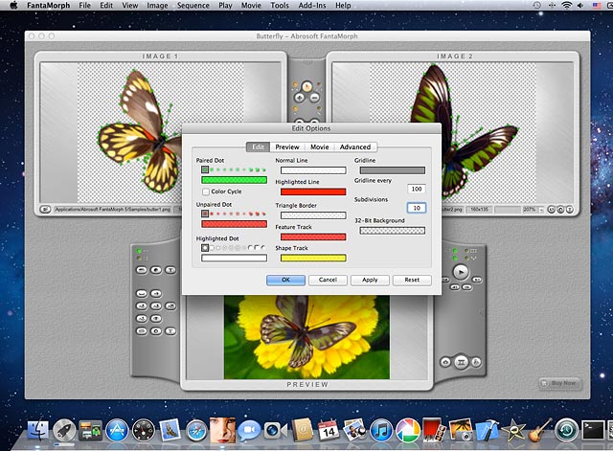Click the Buy Now button

559,383
